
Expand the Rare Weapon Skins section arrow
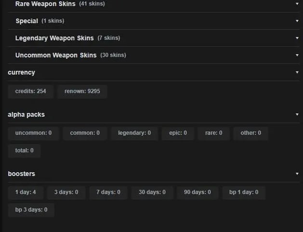(x=297, y=4)
